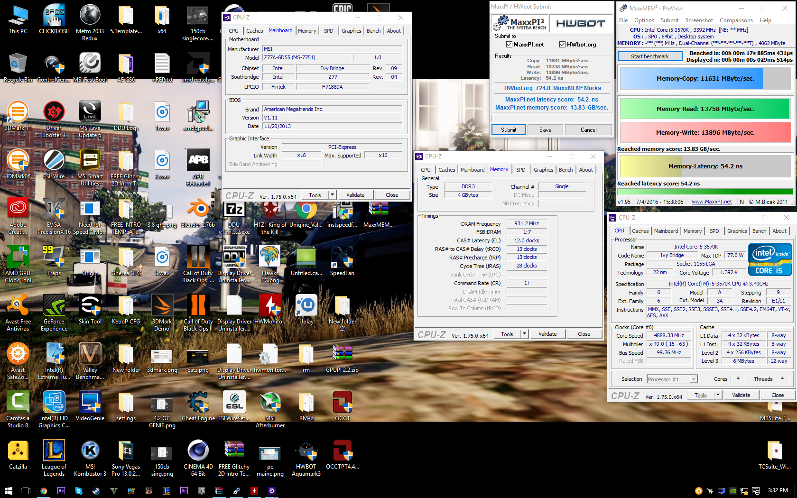
Task: Click the Start benchmark button
Action: pos(650,56)
